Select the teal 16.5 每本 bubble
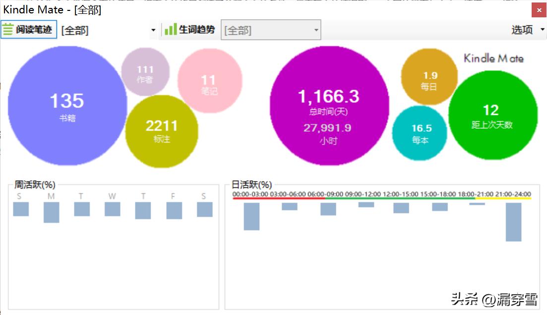Image resolution: width=547 pixels, height=315 pixels. [x=421, y=133]
